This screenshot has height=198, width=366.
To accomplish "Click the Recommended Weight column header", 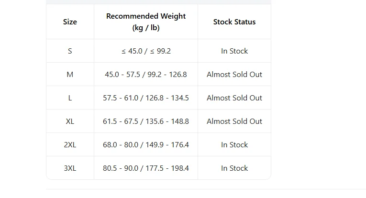I will tap(146, 22).
